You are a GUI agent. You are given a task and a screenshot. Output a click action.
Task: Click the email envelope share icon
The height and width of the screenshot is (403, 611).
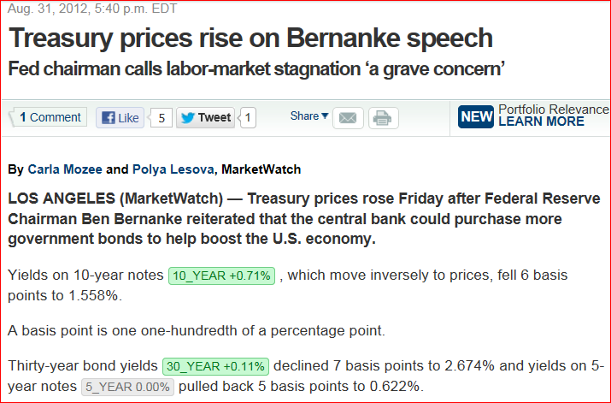tap(348, 118)
